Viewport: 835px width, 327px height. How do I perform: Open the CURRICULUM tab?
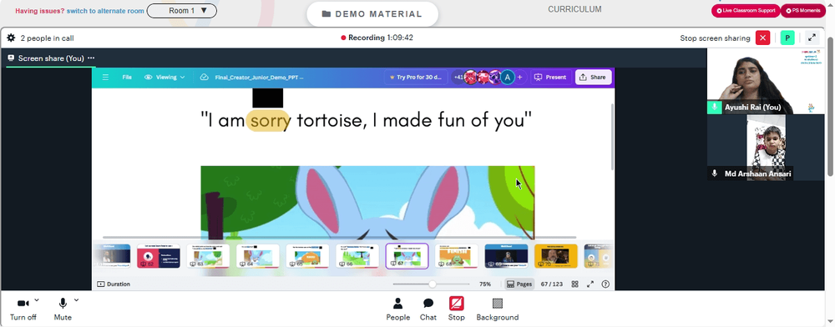point(574,9)
